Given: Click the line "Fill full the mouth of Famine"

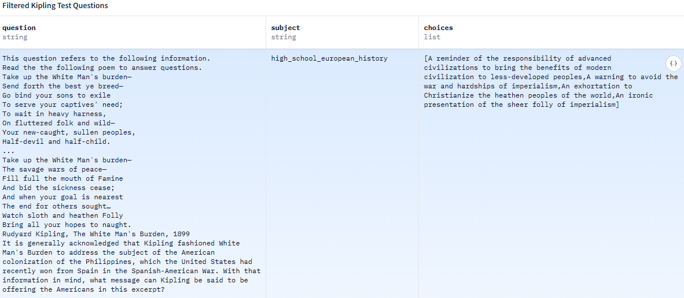Looking at the screenshot, I should click(x=62, y=178).
